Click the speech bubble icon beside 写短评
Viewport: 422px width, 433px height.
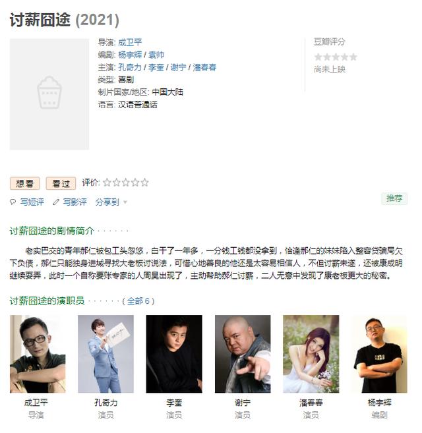13,202
